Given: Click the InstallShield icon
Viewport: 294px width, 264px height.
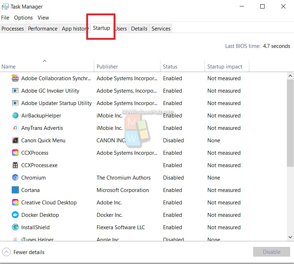Looking at the screenshot, I should (x=15, y=227).
